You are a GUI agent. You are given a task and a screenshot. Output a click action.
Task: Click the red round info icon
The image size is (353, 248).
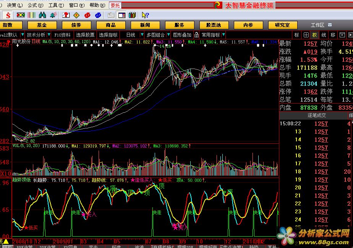tap(87, 15)
